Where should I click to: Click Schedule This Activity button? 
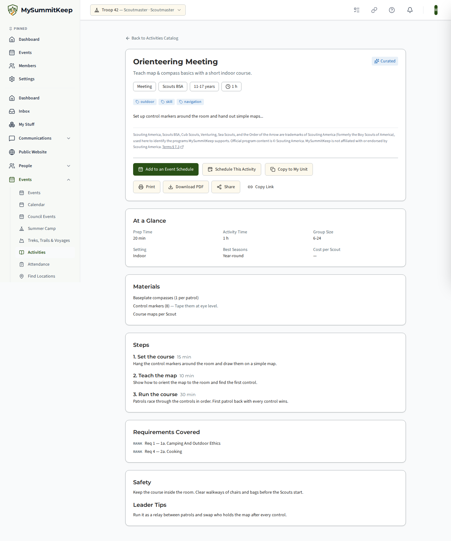pyautogui.click(x=232, y=169)
